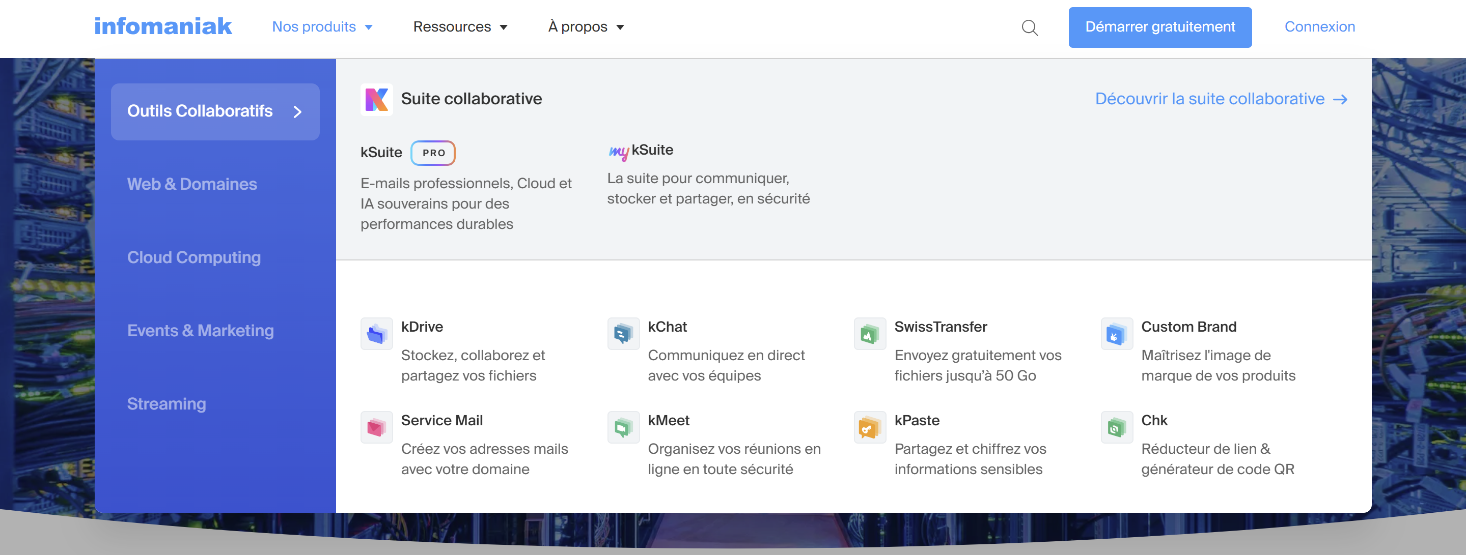
Task: Click the Custom Brand icon
Action: tap(1116, 334)
